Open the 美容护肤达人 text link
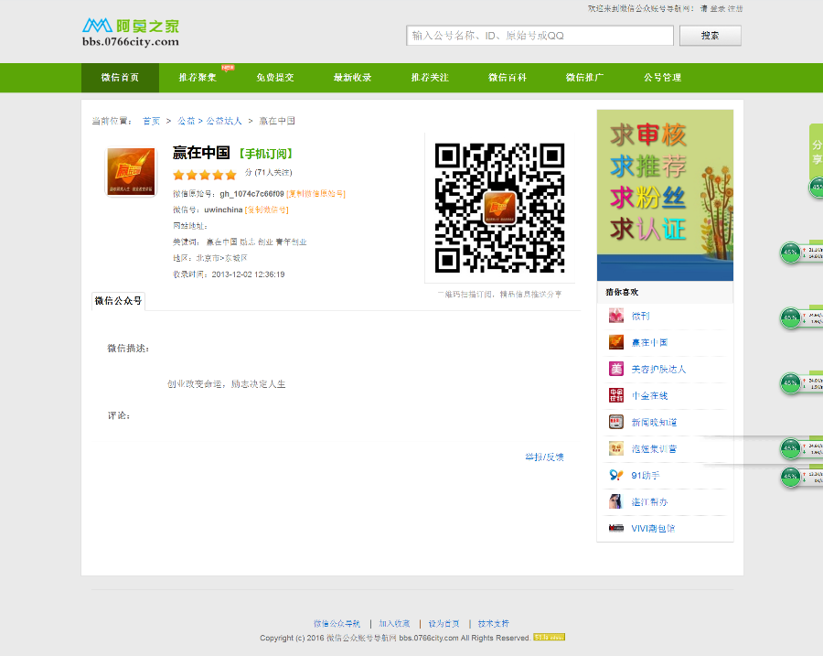The width and height of the screenshot is (823, 656). 658,369
